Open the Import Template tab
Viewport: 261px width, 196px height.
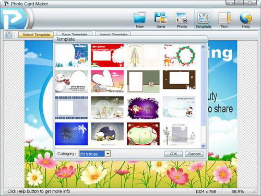pyautogui.click(x=113, y=34)
